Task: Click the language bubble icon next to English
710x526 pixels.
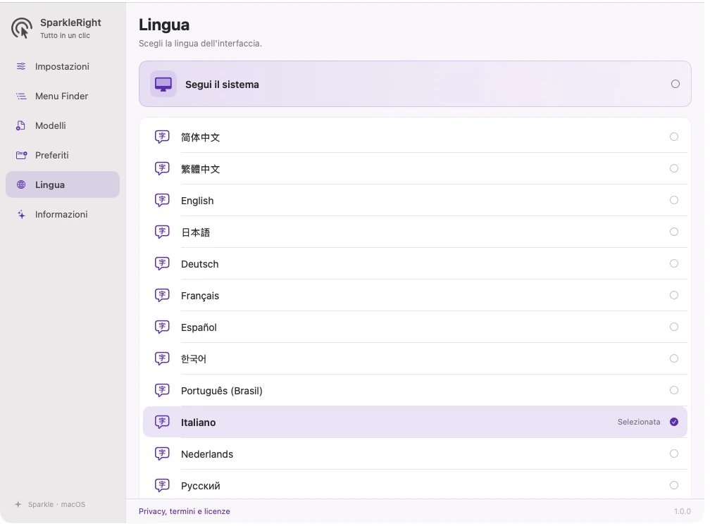Action: [x=162, y=200]
